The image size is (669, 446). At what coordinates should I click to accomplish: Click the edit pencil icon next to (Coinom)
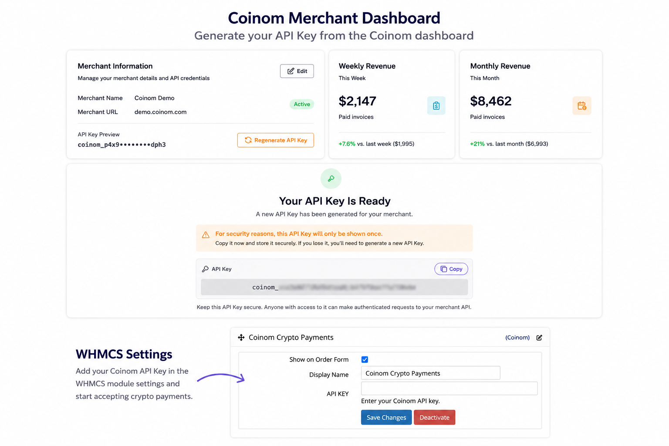point(539,338)
